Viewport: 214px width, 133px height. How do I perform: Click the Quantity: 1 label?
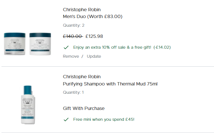pyautogui.click(x=73, y=92)
